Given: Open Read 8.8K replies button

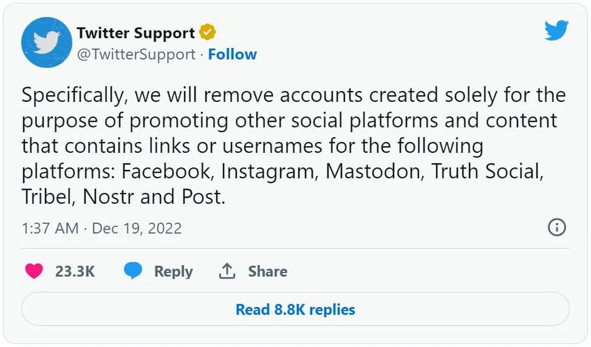Looking at the screenshot, I should point(295,309).
